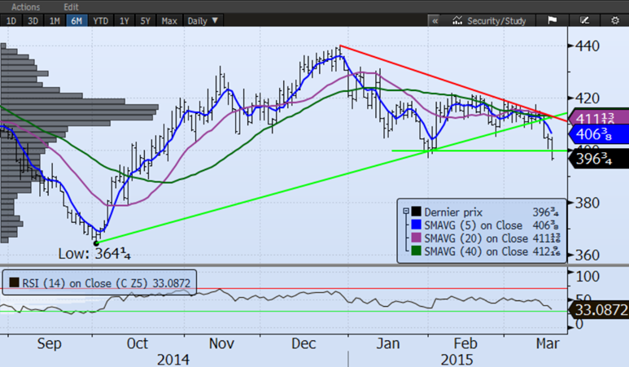
Task: Click the flag icon in the toolbar
Action: coord(552,20)
